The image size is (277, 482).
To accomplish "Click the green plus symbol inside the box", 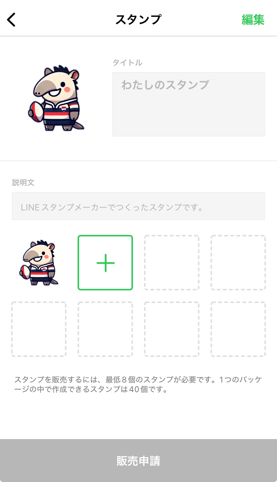I will (106, 263).
